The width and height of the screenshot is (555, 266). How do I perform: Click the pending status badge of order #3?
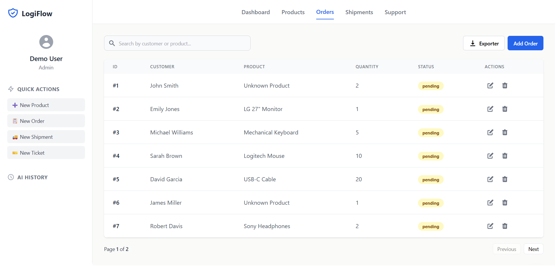tap(430, 133)
